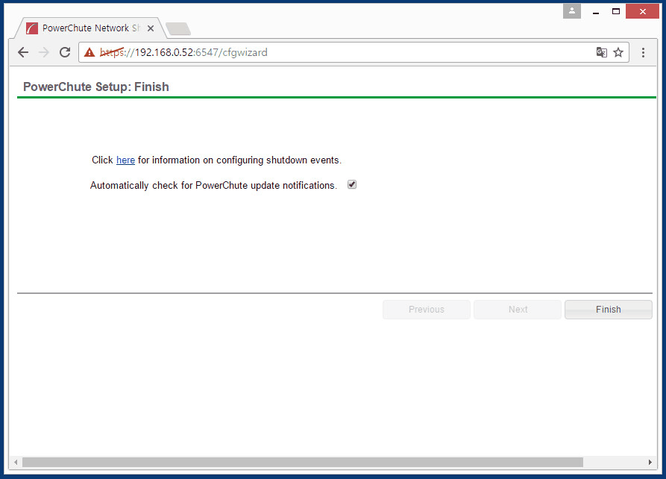This screenshot has height=479, width=666.
Task: Click the Finish button
Action: coord(609,310)
